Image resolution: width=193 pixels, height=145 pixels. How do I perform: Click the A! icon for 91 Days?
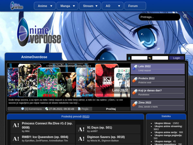(81, 130)
